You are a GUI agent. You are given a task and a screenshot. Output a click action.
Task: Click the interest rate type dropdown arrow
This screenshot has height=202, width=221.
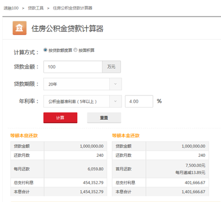(x=115, y=101)
